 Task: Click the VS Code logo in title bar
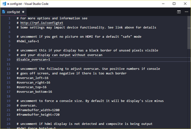(x=4, y=4)
